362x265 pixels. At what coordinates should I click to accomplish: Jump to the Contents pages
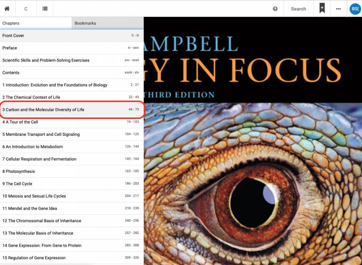[71, 73]
